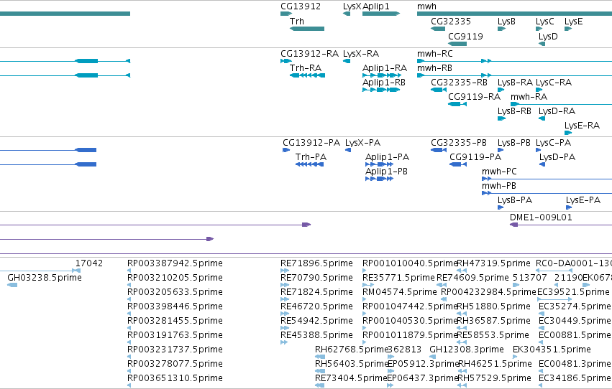The width and height of the screenshot is (612, 389).
Task: Click EST EC39521.5prime
Action: [x=573, y=292]
